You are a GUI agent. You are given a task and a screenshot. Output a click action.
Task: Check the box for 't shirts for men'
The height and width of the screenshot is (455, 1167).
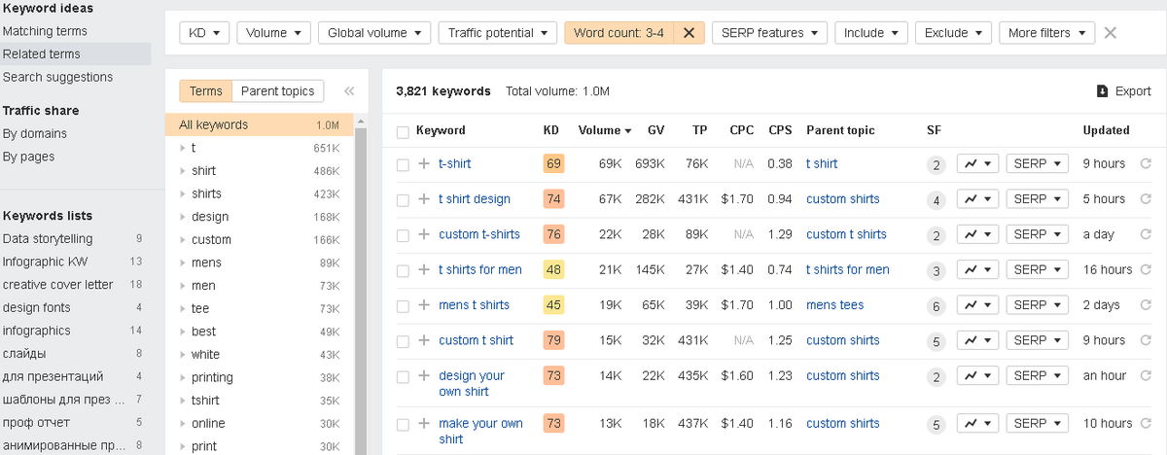(403, 270)
